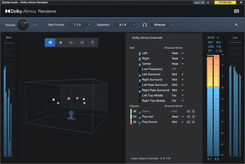The height and width of the screenshot is (164, 245).
Task: Select the fourth room view icon
Action: pyautogui.click(x=82, y=42)
